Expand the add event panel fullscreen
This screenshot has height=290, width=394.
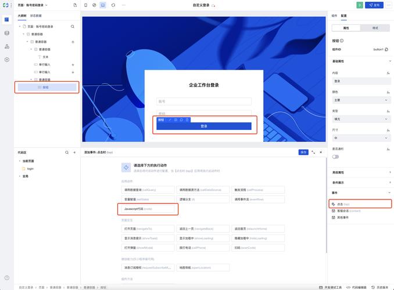pyautogui.click(x=313, y=152)
